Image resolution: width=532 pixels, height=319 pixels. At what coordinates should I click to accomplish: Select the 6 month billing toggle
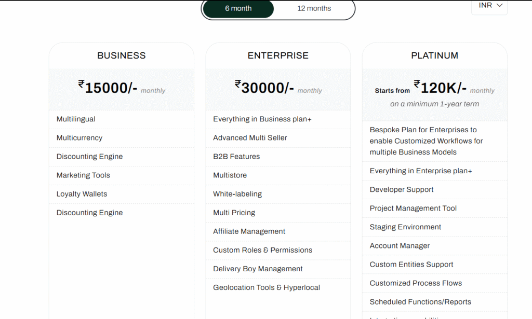[238, 9]
